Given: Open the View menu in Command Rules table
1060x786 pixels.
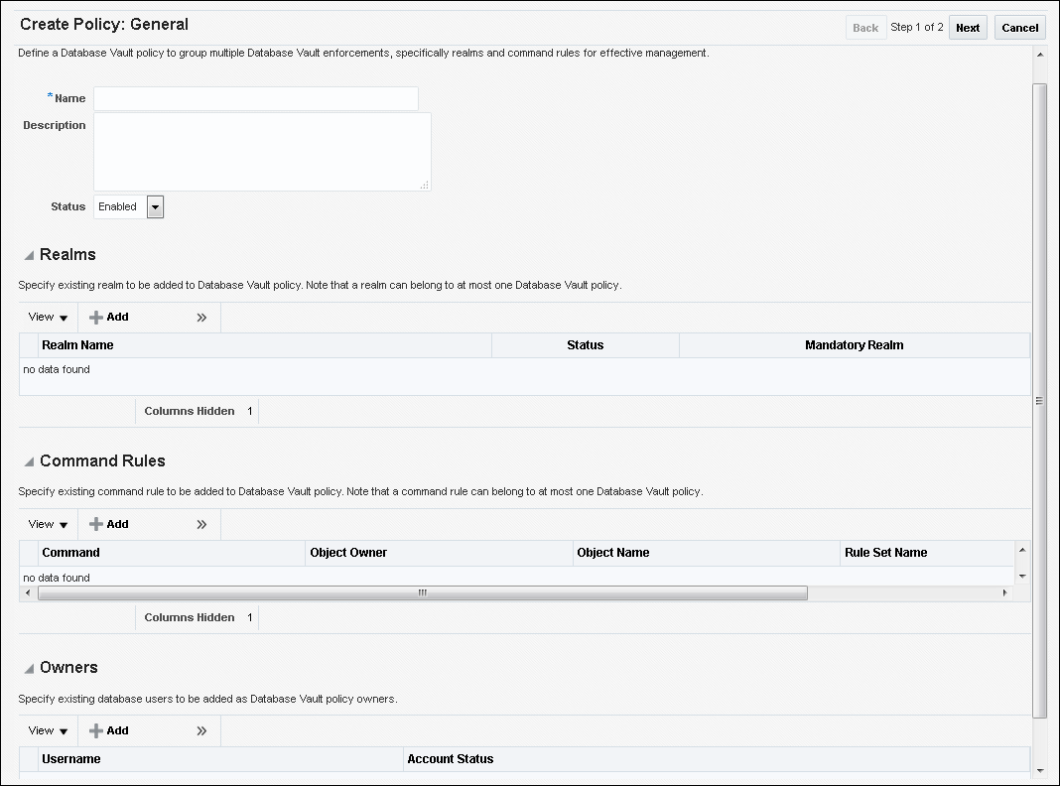Looking at the screenshot, I should [48, 524].
